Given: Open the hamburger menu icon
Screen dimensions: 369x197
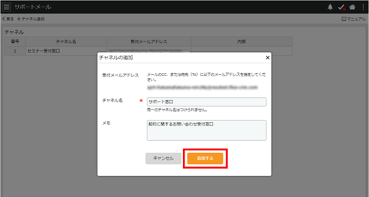Looking at the screenshot, I should [x=6, y=7].
